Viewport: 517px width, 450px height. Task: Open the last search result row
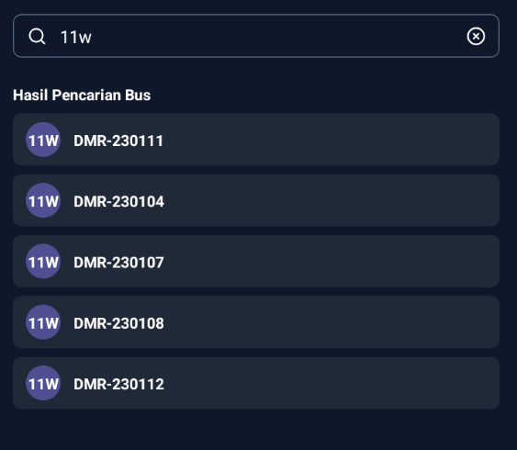[x=256, y=383]
